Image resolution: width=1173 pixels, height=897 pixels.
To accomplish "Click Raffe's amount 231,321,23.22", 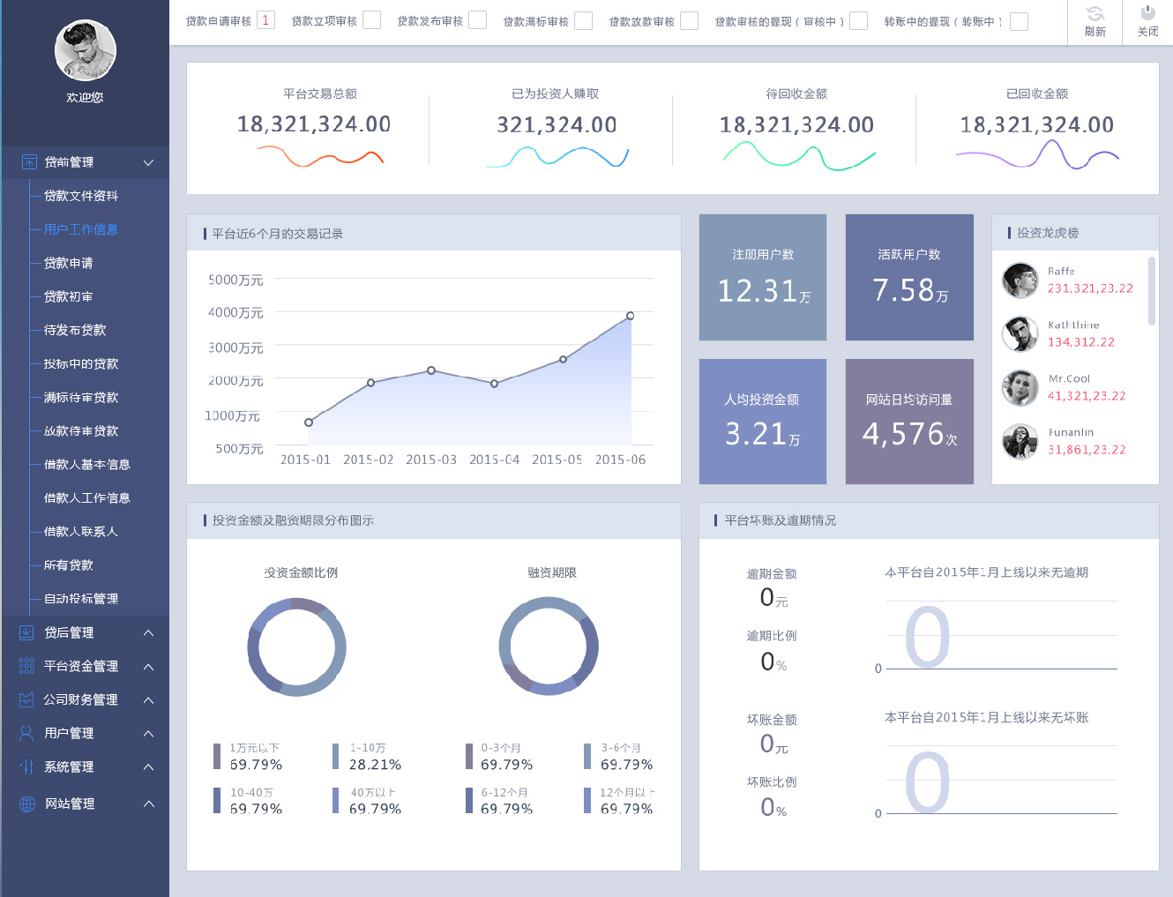I will point(1090,288).
